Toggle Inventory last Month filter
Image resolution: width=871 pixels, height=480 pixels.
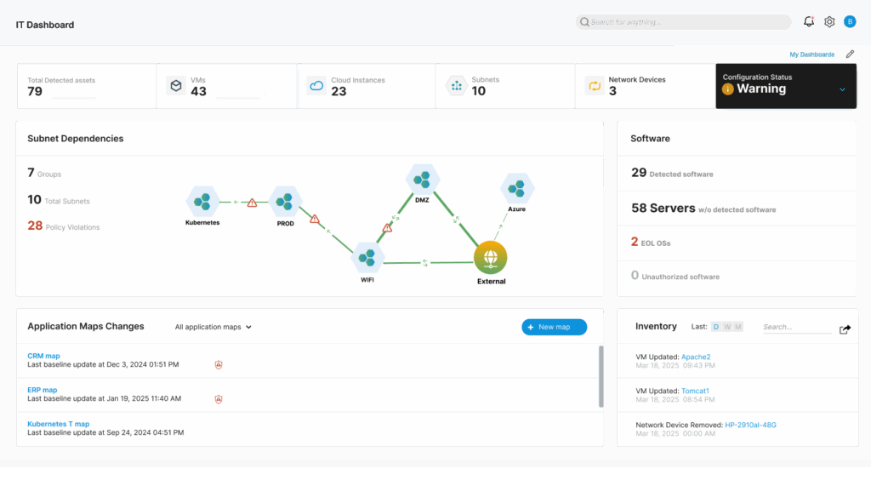click(x=738, y=327)
